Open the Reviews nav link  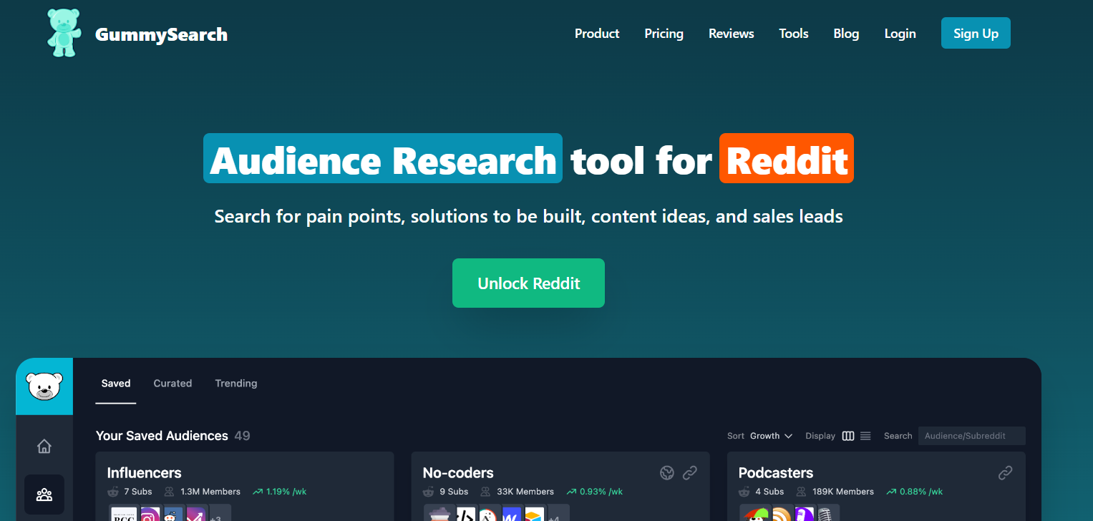pyautogui.click(x=731, y=34)
